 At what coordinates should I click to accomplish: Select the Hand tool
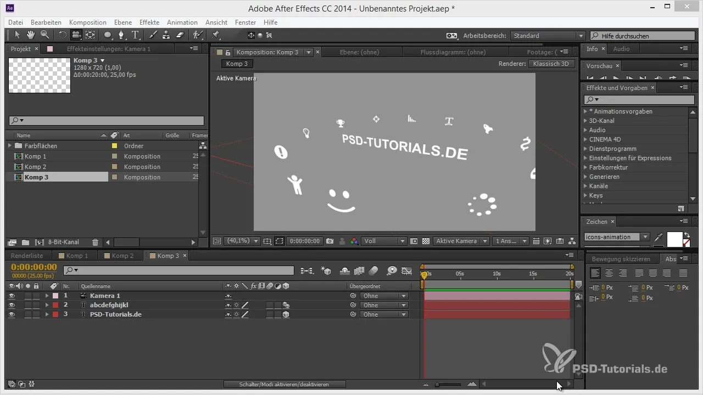coord(31,35)
